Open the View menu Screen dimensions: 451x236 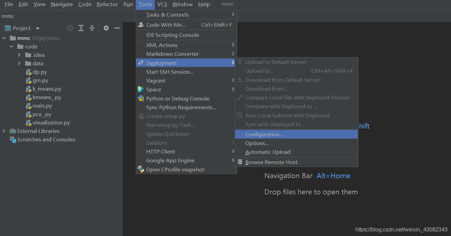39,4
